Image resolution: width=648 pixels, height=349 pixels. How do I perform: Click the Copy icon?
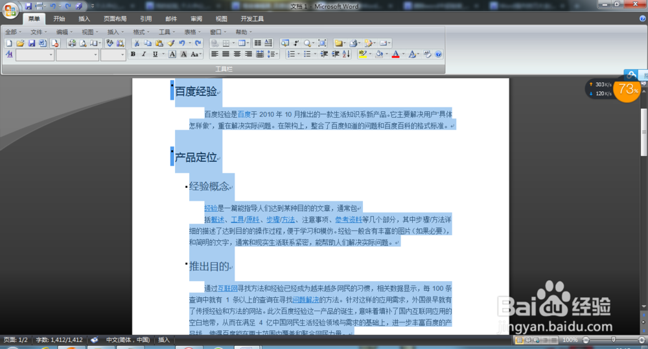coord(148,43)
